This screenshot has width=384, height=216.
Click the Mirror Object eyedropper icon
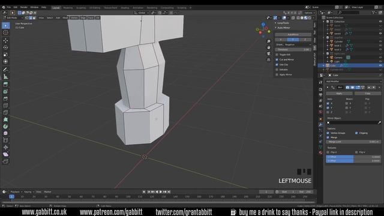click(x=379, y=122)
